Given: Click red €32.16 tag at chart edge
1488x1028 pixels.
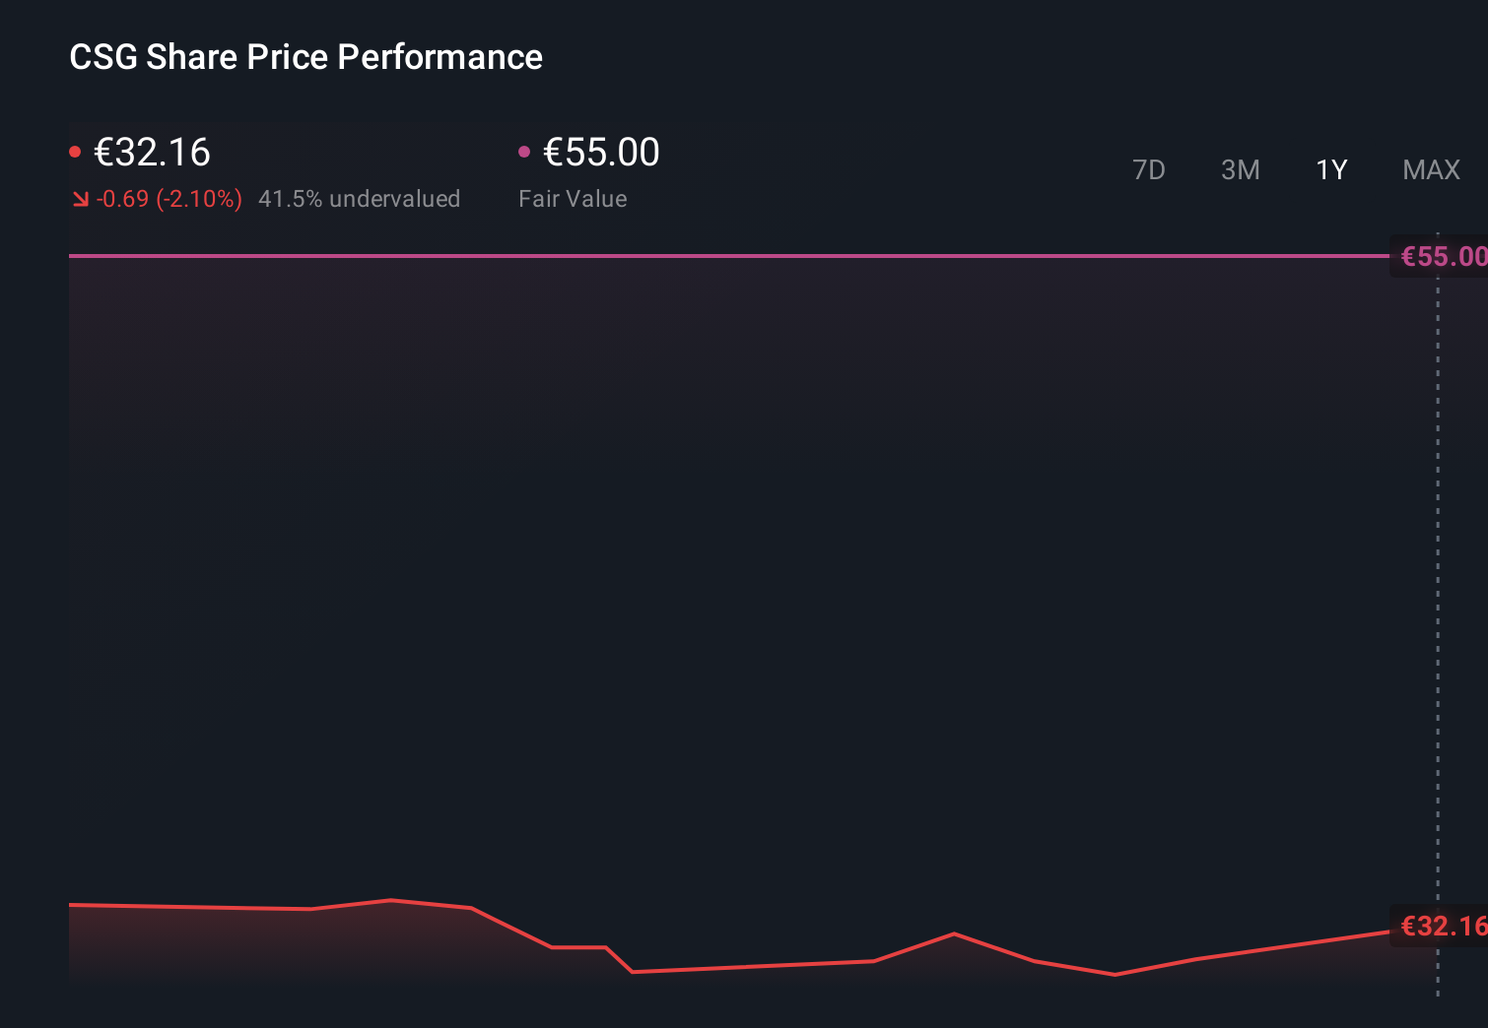Looking at the screenshot, I should point(1443,927).
